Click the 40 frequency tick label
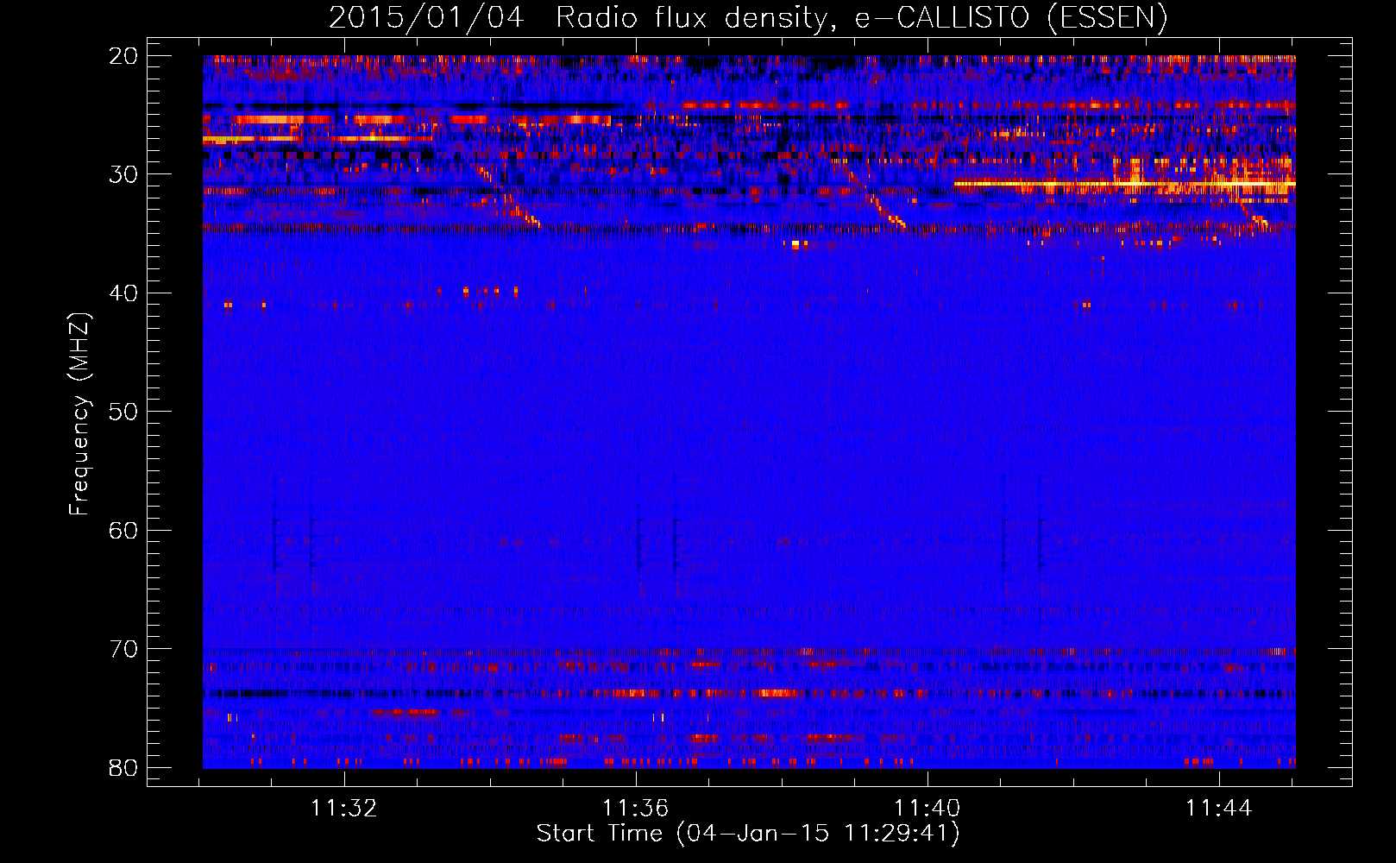This screenshot has width=1396, height=863. (x=124, y=293)
